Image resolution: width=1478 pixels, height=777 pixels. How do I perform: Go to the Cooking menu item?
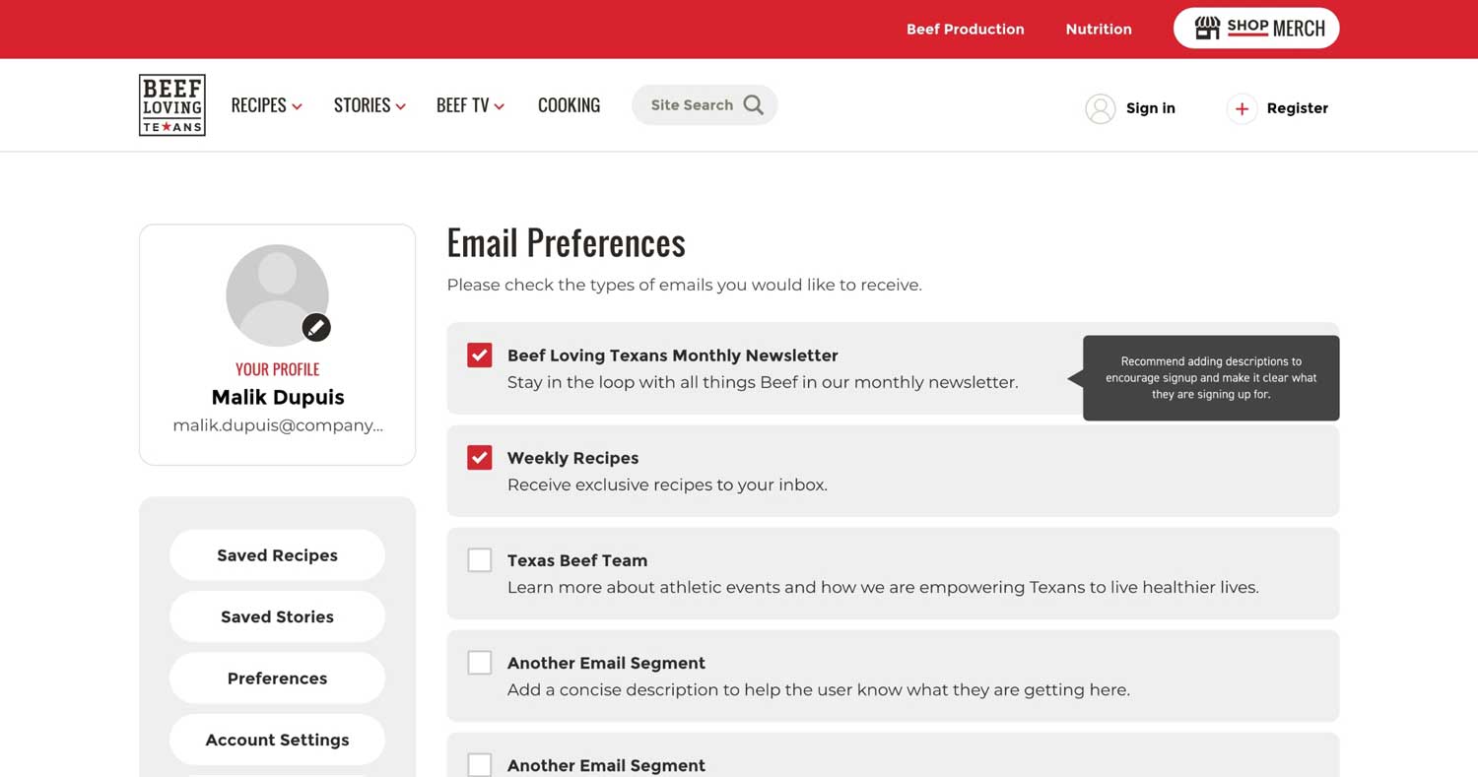[x=569, y=105]
